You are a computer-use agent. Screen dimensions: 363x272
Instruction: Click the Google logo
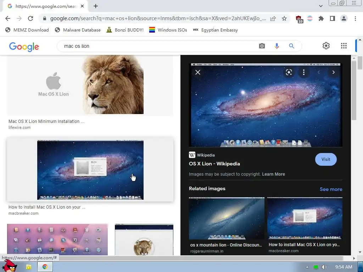(24, 47)
